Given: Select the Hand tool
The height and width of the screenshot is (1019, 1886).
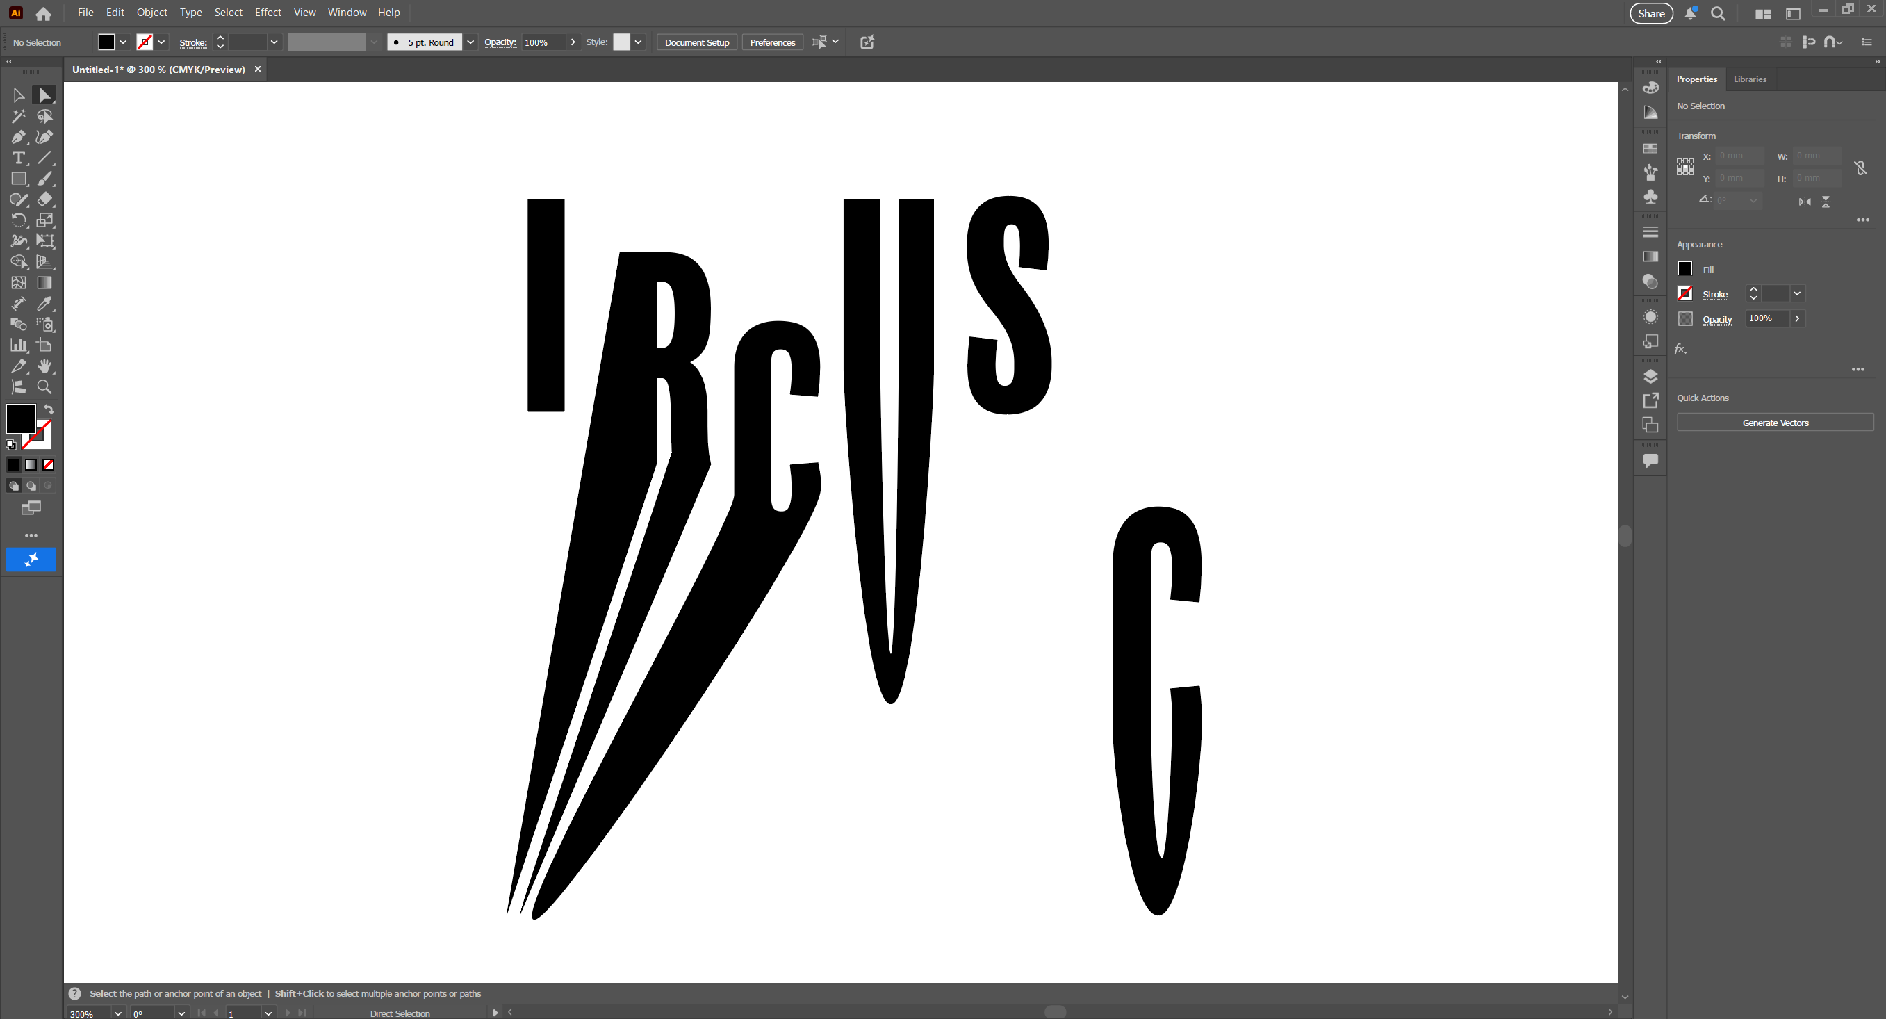Looking at the screenshot, I should pos(44,366).
